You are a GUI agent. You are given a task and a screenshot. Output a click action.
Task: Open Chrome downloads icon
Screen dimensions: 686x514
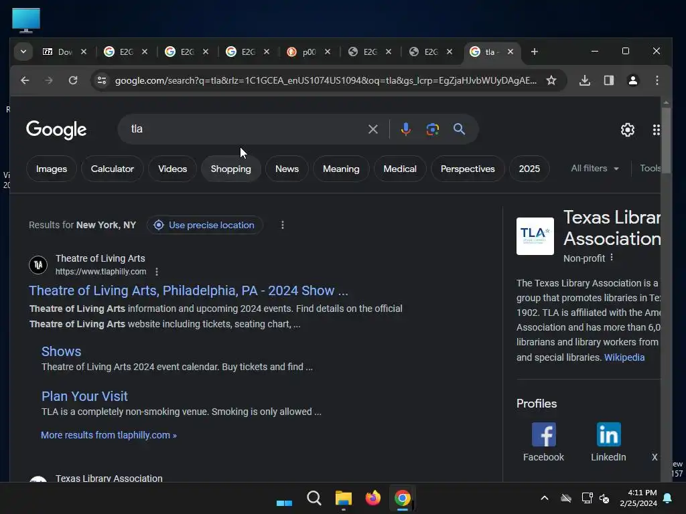[x=584, y=80]
